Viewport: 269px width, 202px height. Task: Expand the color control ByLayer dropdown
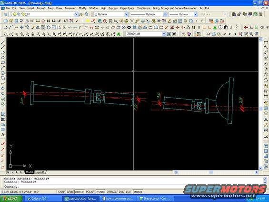pos(126,14)
